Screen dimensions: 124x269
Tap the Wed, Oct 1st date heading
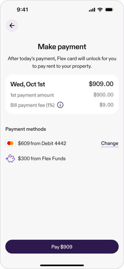[28, 84]
